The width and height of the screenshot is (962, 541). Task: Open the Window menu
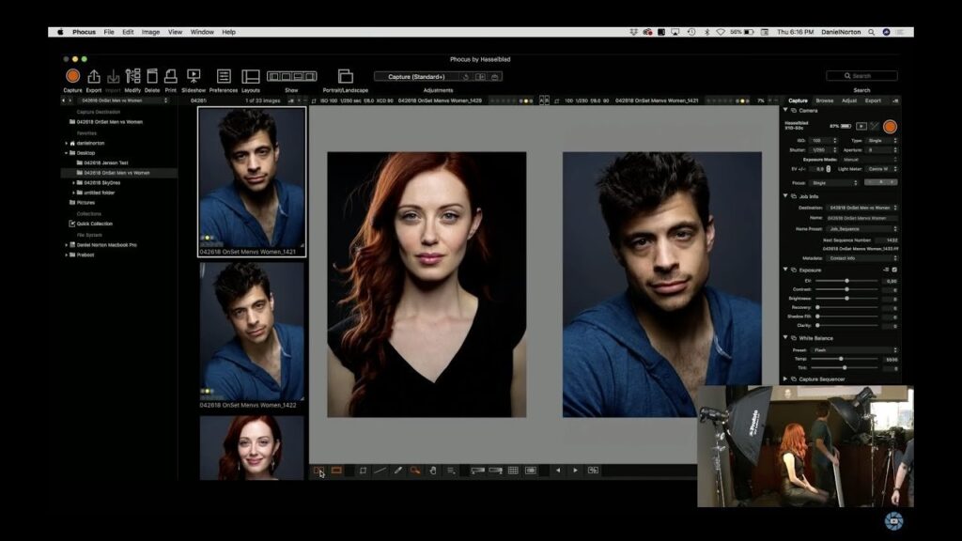pyautogui.click(x=202, y=32)
